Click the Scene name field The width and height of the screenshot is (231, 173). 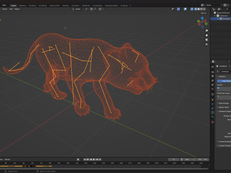point(213,5)
